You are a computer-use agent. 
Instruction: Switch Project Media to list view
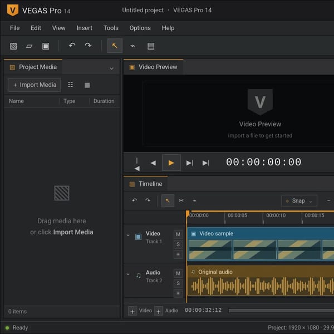point(70,85)
